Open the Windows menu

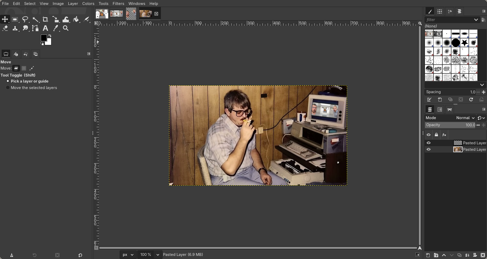137,3
